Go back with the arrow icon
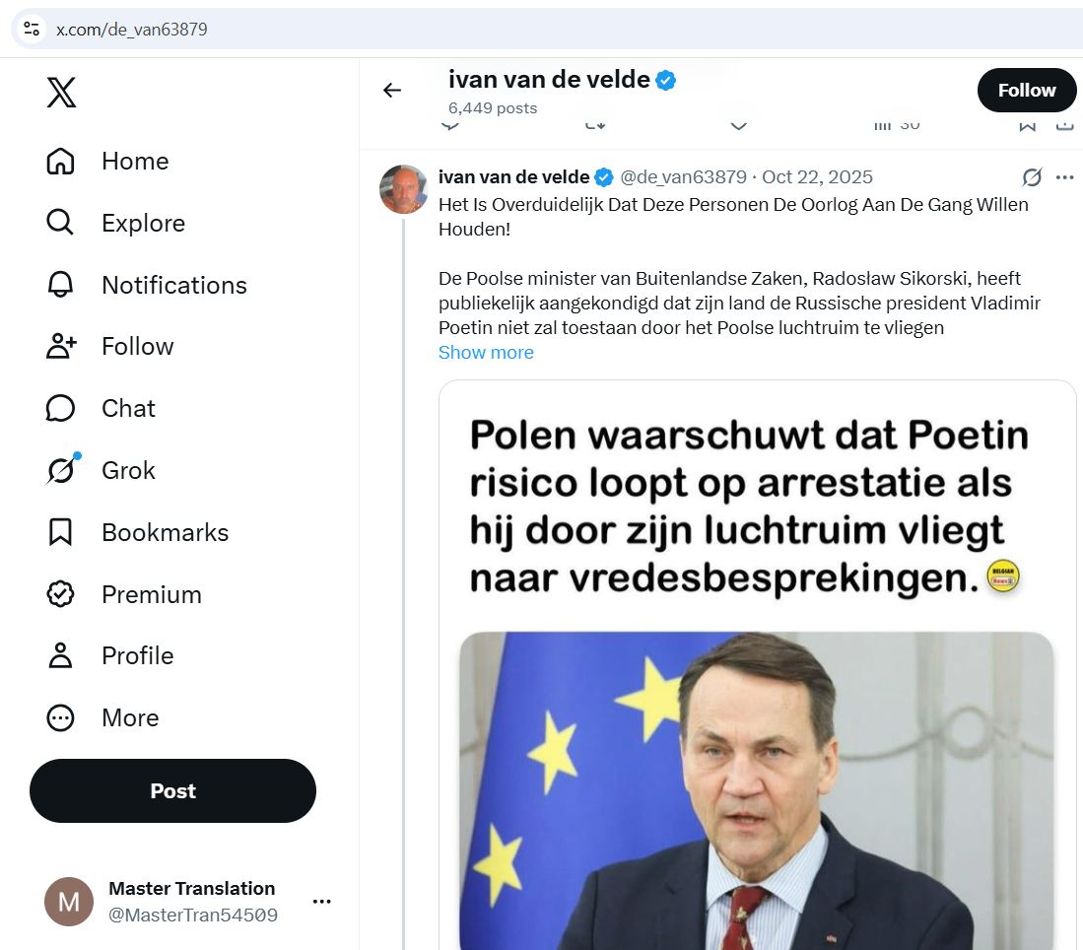 (x=392, y=90)
